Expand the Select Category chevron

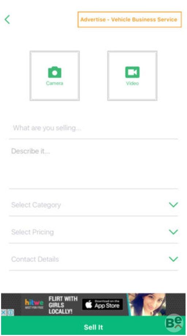point(173,205)
